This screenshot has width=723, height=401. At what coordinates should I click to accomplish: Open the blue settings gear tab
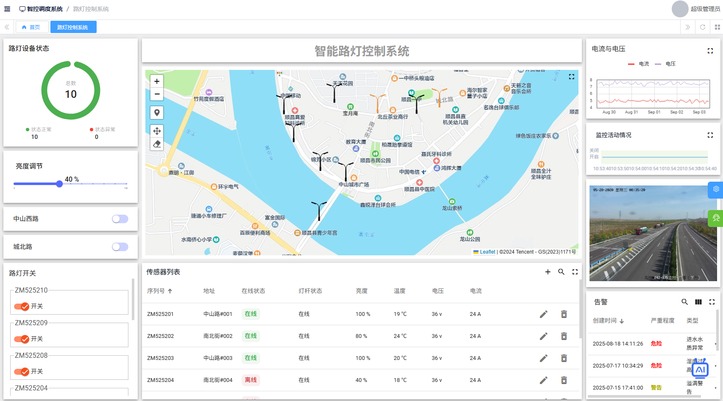click(716, 190)
